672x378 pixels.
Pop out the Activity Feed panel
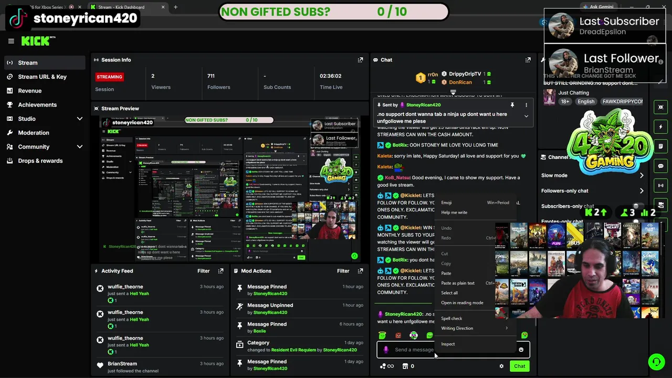(x=220, y=271)
